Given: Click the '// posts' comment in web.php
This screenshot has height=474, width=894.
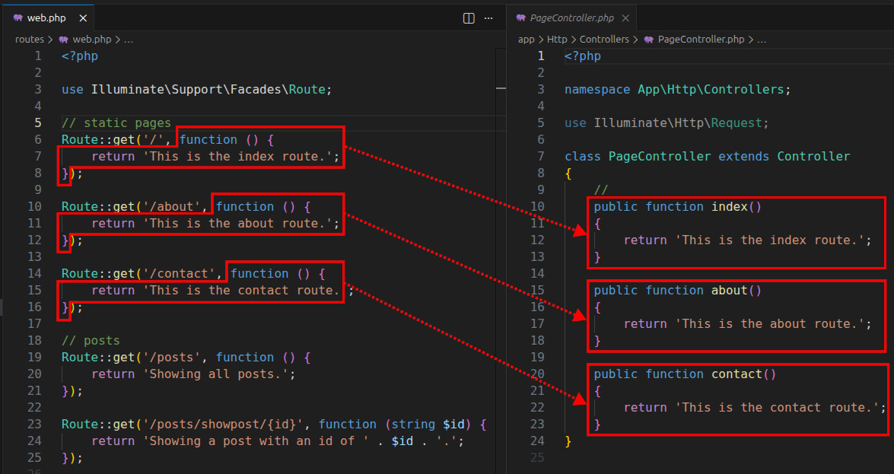Looking at the screenshot, I should 91,341.
